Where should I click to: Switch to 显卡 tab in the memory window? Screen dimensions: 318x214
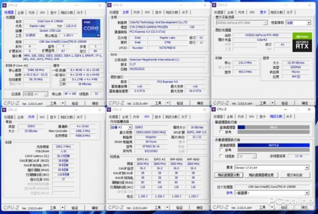point(53,117)
